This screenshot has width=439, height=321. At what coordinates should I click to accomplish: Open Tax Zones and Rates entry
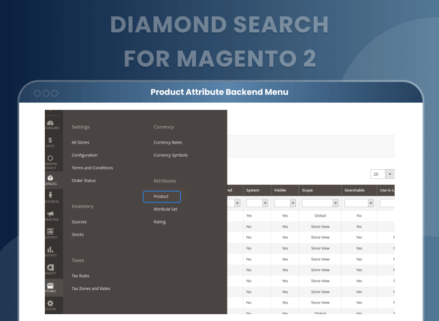91,289
